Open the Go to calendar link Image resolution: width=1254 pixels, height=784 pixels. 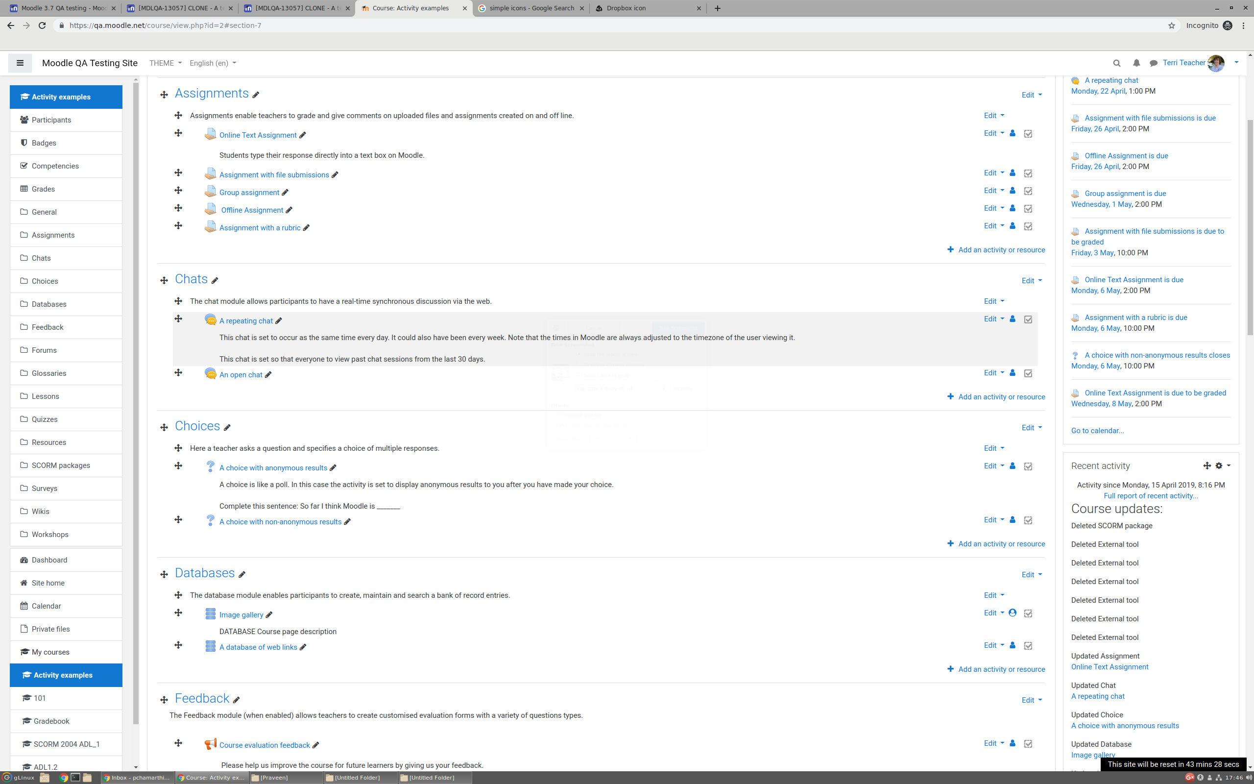(1097, 430)
